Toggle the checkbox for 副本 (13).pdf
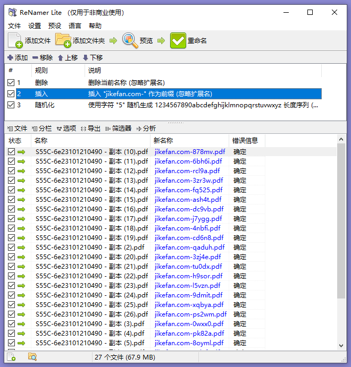351x367 pixels. click(x=11, y=181)
